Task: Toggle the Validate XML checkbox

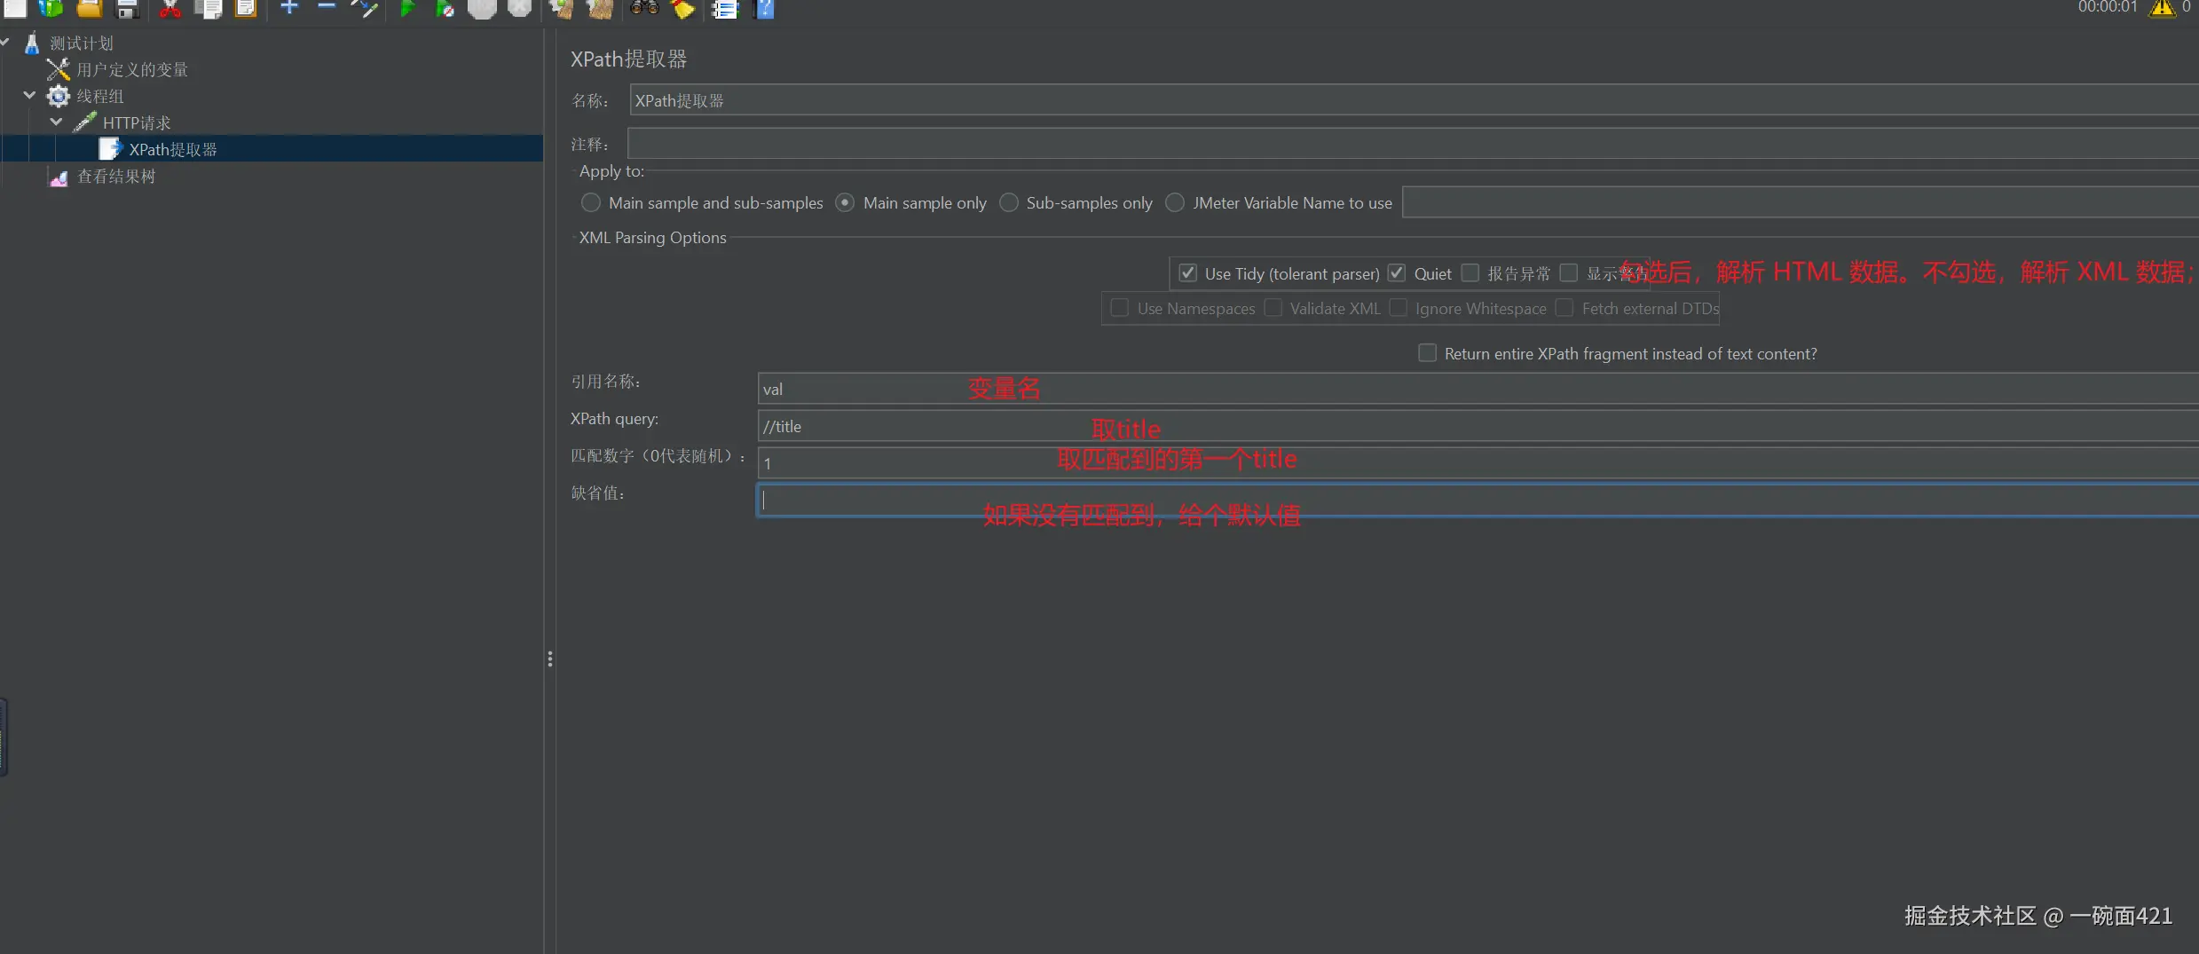Action: [1273, 308]
